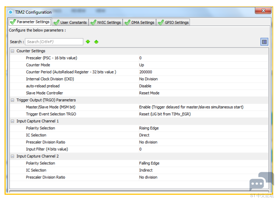Edit the Counter Period value 200000
This screenshot has width=277, height=201.
(x=204, y=72)
